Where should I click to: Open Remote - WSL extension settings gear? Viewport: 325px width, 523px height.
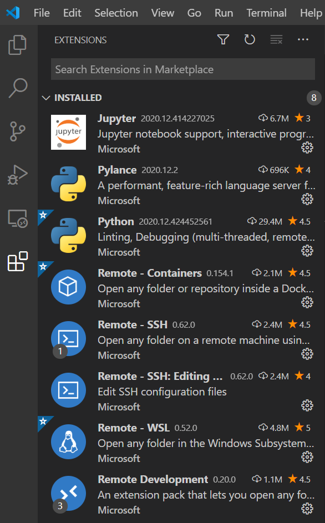307,457
